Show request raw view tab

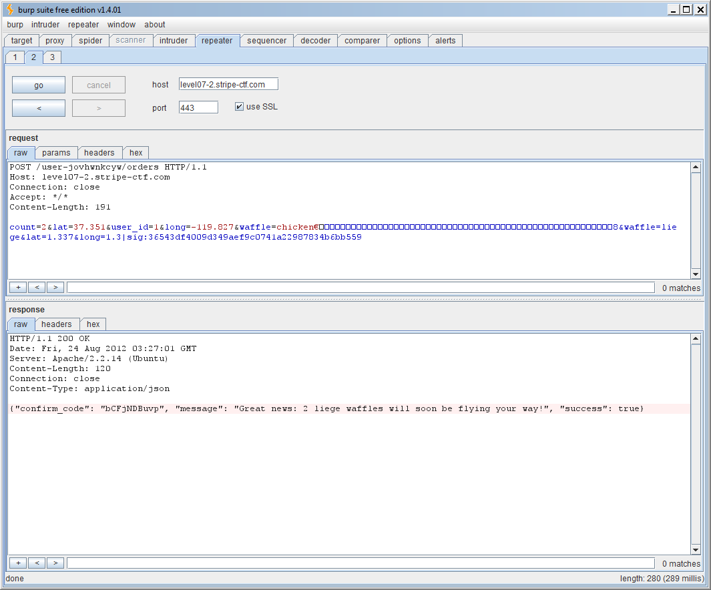pyautogui.click(x=21, y=153)
